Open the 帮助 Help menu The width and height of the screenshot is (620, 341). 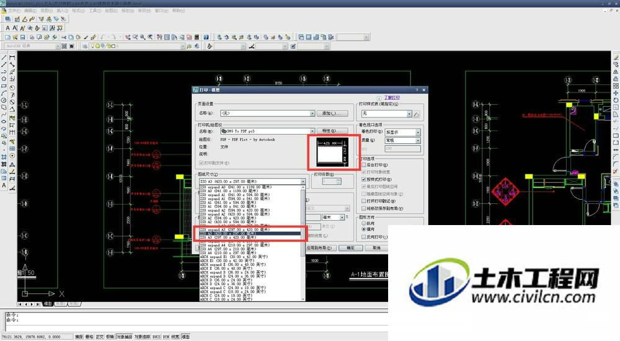click(x=178, y=11)
